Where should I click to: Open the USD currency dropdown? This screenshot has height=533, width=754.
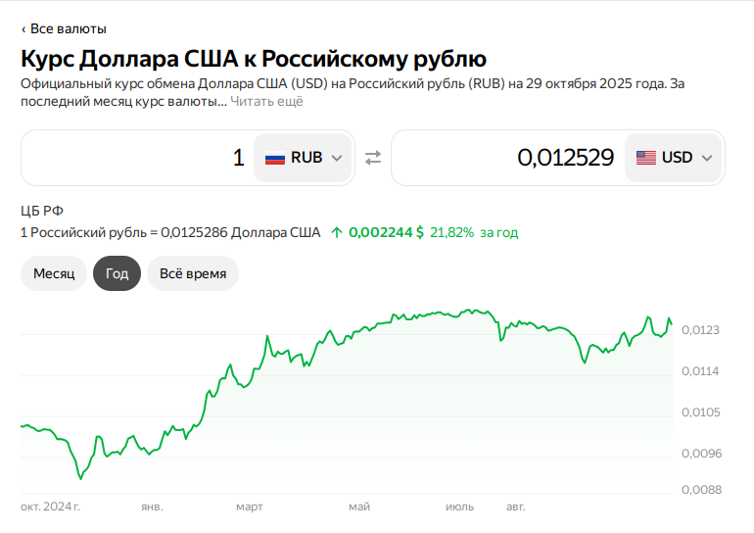click(x=674, y=158)
